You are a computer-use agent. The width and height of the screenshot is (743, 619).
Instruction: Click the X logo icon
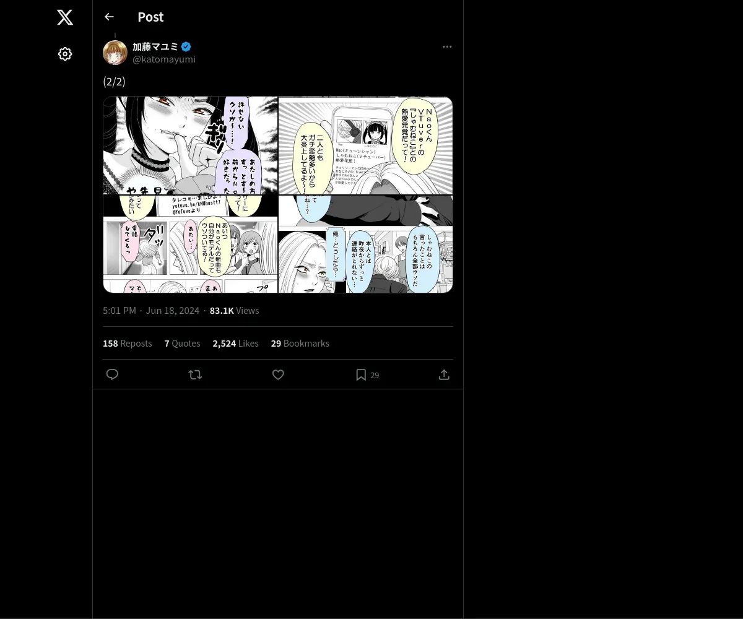(x=65, y=17)
